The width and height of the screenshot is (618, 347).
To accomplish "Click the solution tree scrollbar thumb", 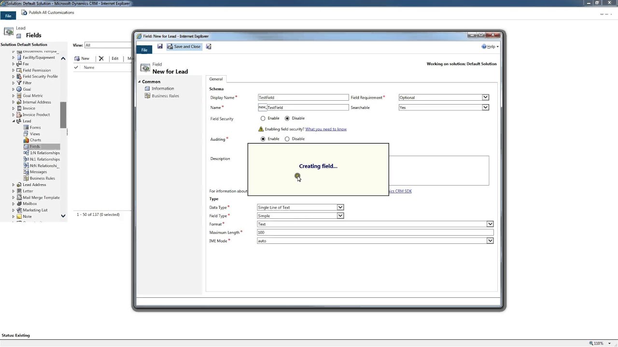I will point(63,115).
